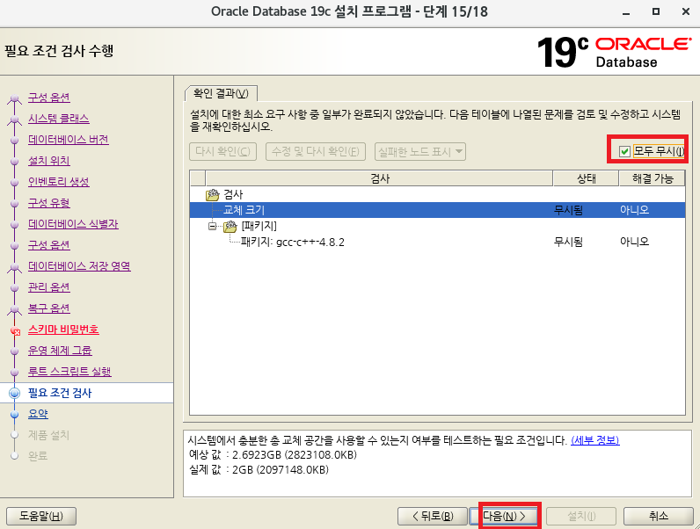The width and height of the screenshot is (700, 529).
Task: Go to the 루트 스크립트 실행 step
Action: pos(69,372)
